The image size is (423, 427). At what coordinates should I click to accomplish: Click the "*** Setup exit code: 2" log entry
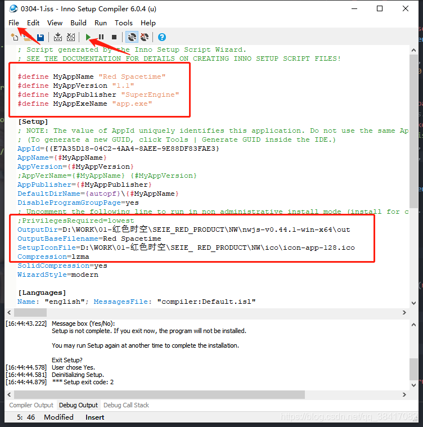click(x=83, y=382)
